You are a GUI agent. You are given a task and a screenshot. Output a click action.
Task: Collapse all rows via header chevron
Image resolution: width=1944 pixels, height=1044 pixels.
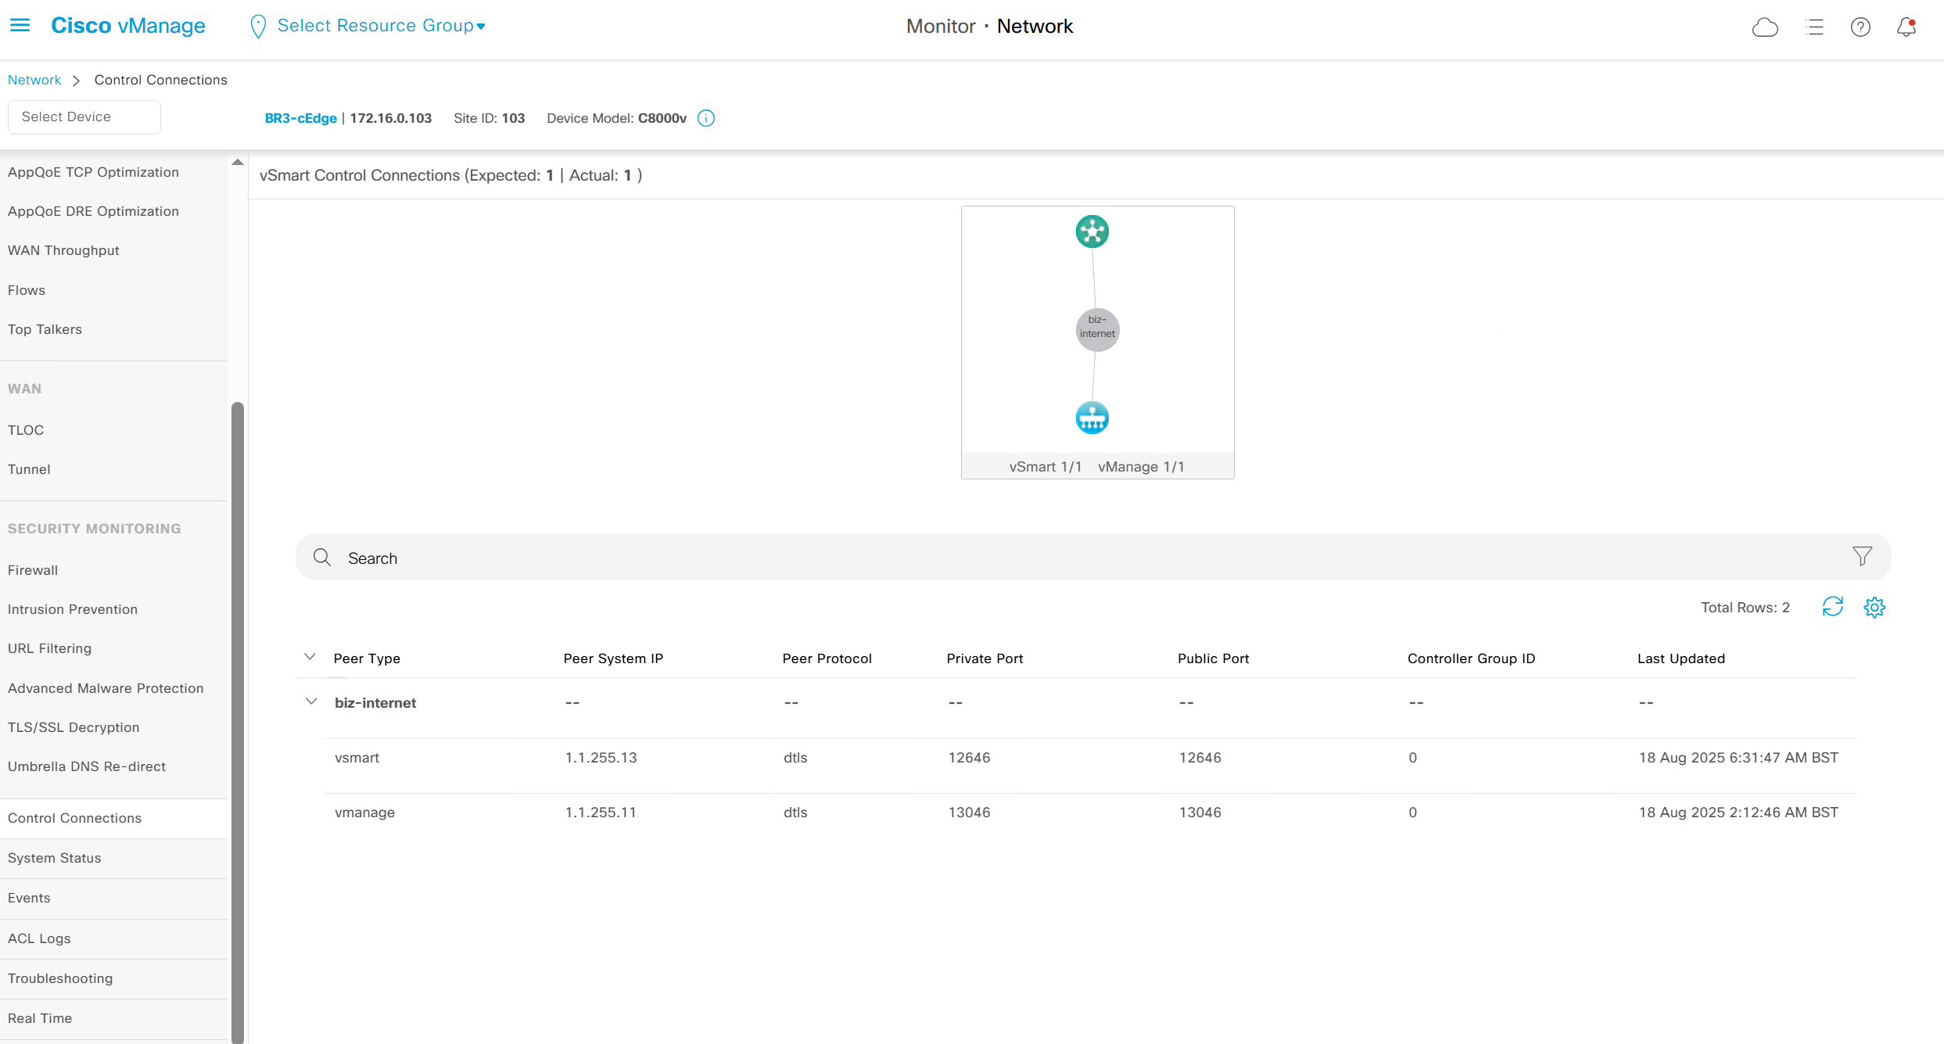pos(310,657)
